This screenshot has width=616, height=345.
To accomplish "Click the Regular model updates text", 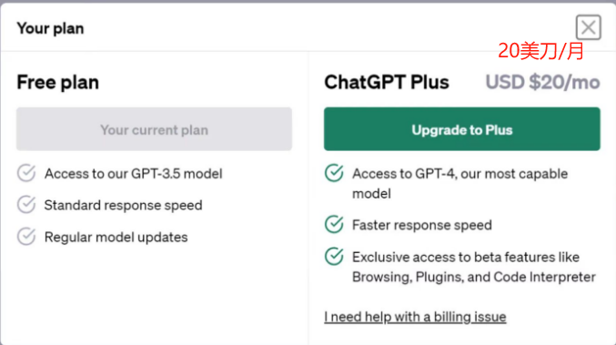I will pyautogui.click(x=116, y=237).
